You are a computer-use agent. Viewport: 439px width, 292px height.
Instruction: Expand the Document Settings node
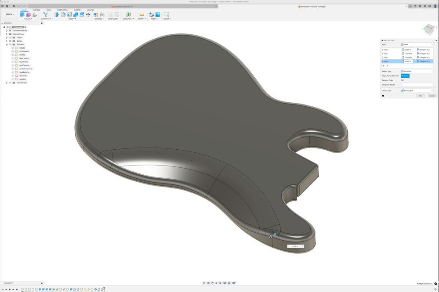(7, 30)
